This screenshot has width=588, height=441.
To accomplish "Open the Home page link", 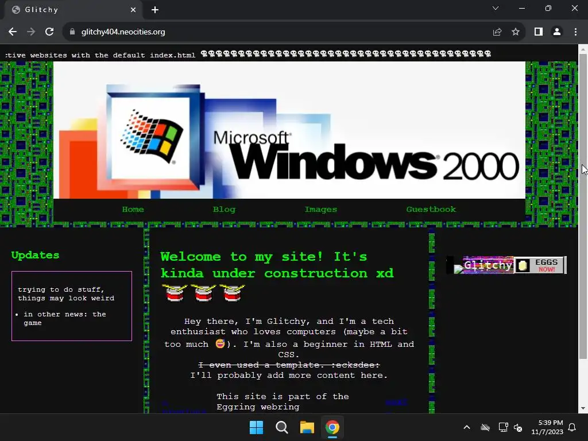I will pyautogui.click(x=133, y=209).
